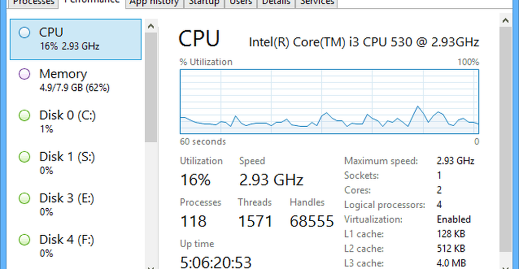Click the blue CPU circle icon
The width and height of the screenshot is (519, 269).
(x=24, y=33)
